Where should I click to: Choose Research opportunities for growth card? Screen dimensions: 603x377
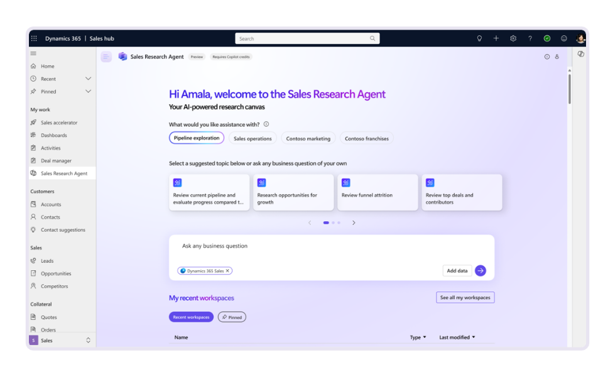(293, 192)
